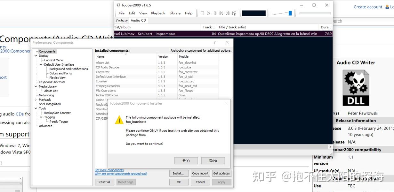Viewport: 394px width, 192px height.
Task: Open 'Why are some components grayed out?' link
Action: click(121, 174)
